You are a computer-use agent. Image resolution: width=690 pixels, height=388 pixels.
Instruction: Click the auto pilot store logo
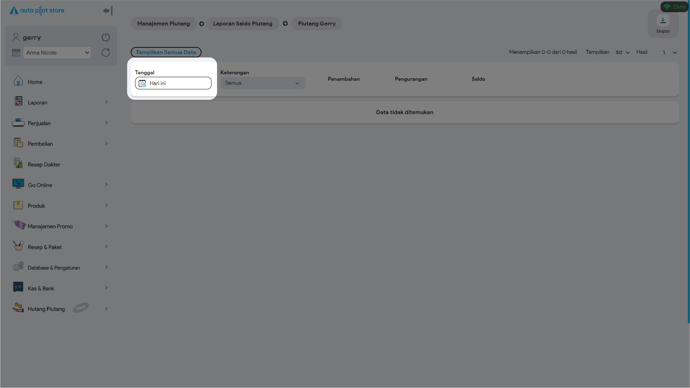37,10
